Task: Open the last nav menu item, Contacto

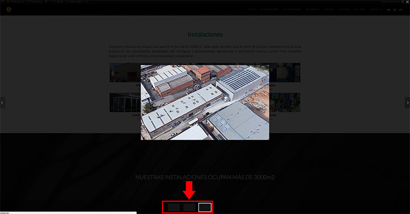Action: coord(376,10)
